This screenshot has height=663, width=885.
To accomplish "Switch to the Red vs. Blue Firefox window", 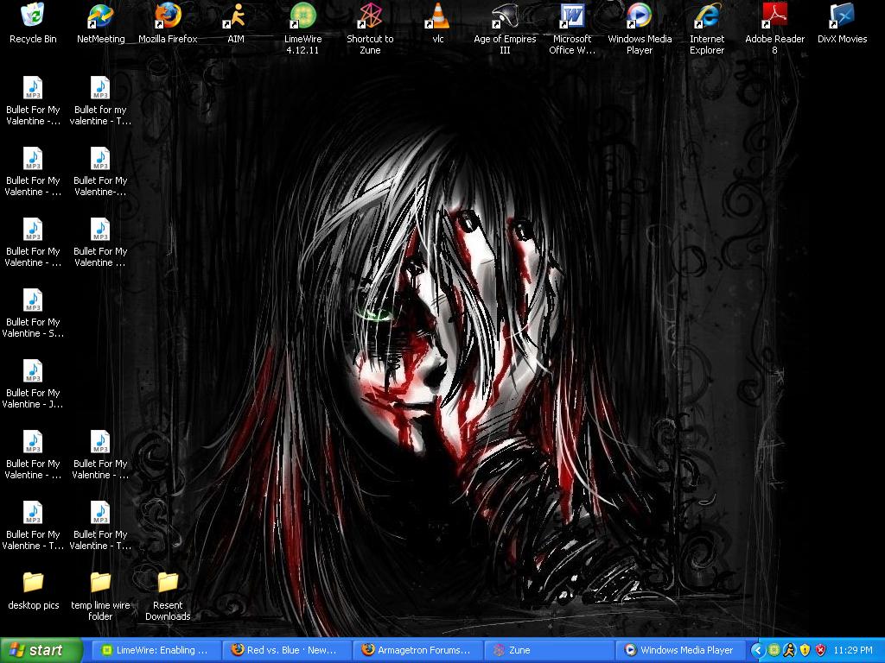I will (x=285, y=651).
